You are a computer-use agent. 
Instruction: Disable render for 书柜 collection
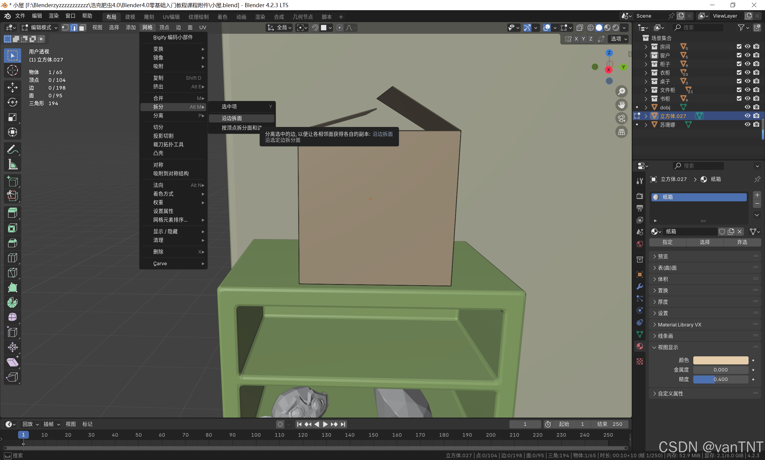756,98
